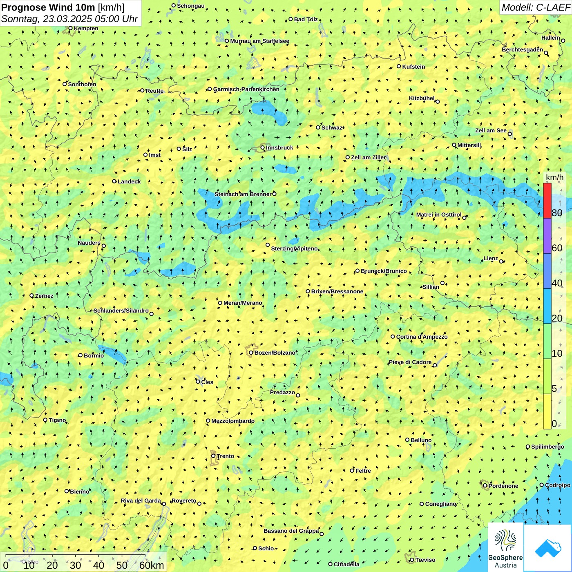Click the 'Lienz' label

pos(491,258)
